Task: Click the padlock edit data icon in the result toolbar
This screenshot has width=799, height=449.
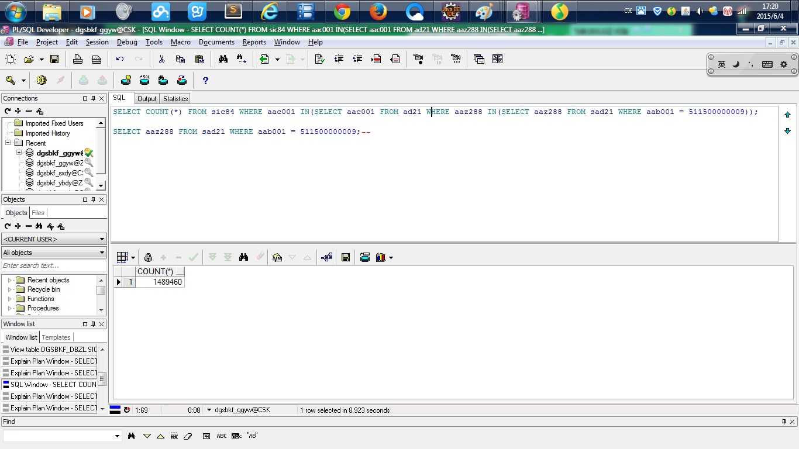Action: (148, 257)
